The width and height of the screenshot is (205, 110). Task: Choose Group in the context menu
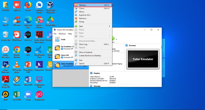point(93,22)
